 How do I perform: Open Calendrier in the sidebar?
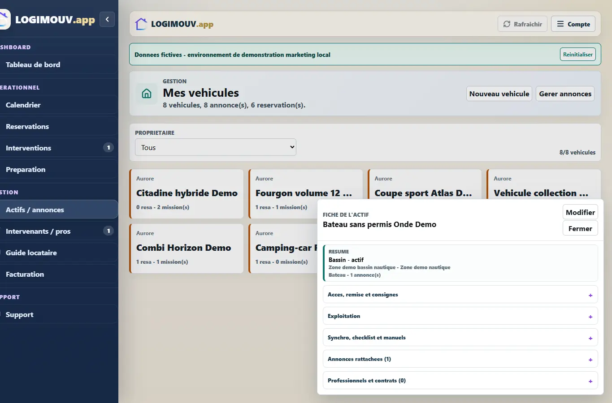coord(58,105)
